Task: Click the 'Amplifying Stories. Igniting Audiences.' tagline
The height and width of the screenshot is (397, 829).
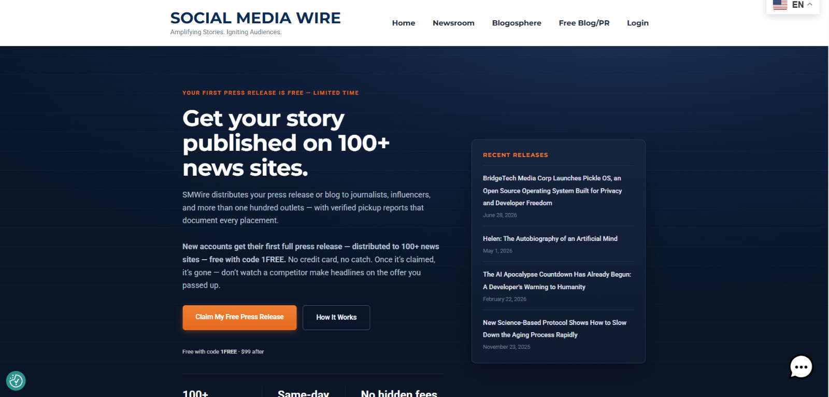Action: pos(226,32)
